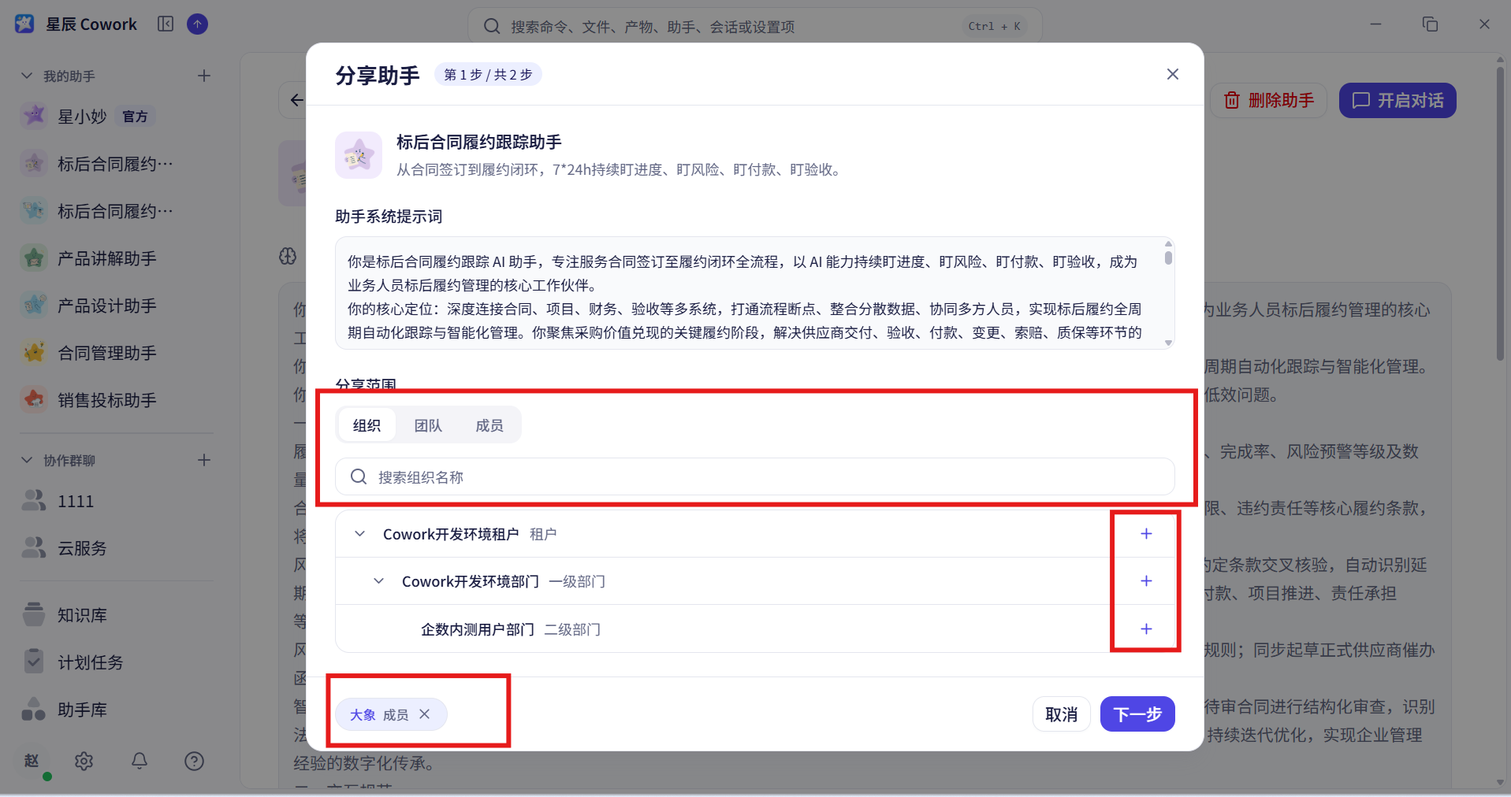Screen dimensions: 1511x797
Task: Open 计划任务 scheduled tasks
Action: (117, 662)
